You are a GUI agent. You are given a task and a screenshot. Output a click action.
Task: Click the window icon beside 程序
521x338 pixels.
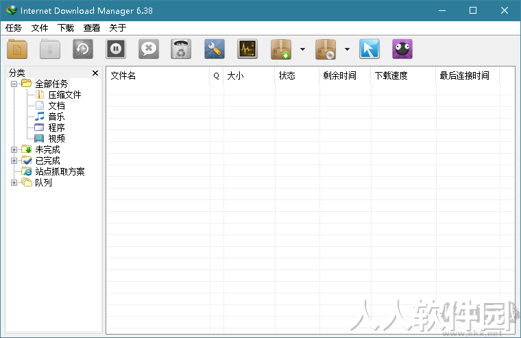[39, 128]
